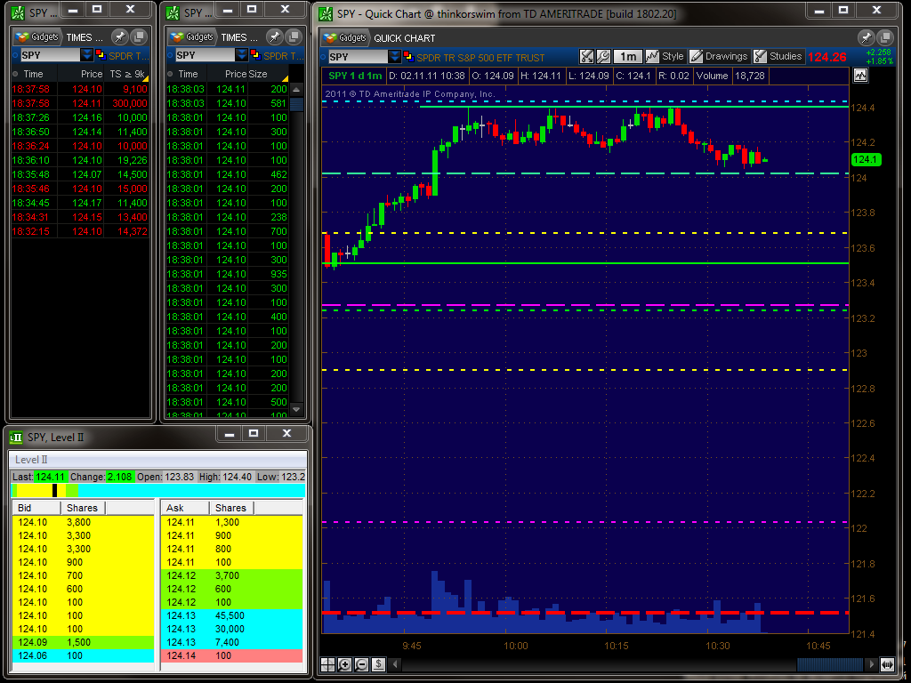Image resolution: width=911 pixels, height=683 pixels.
Task: Select 18:36:10 trade row of 19,226 shares
Action: point(80,160)
